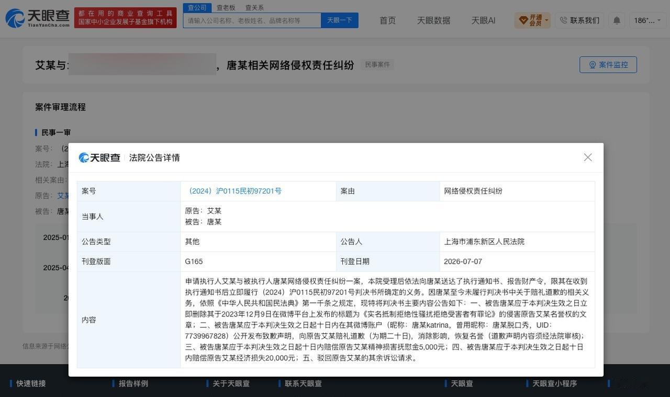Close the 法院公告详情 dialog

[x=588, y=157]
